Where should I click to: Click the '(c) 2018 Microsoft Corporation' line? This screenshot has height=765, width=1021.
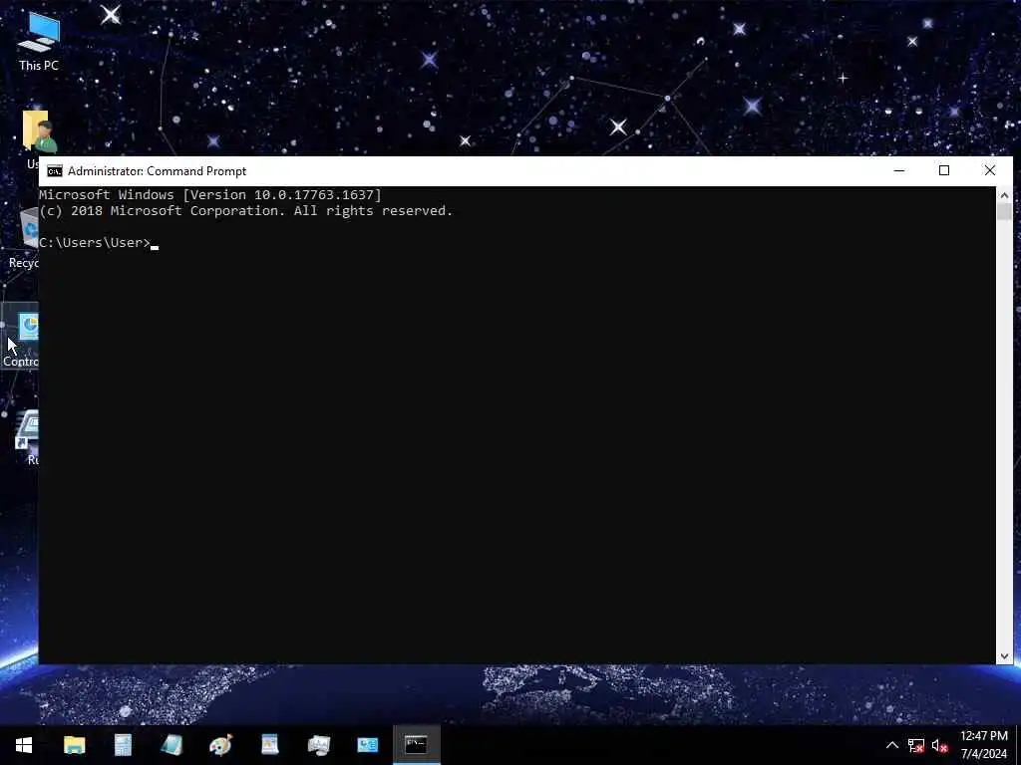tap(245, 211)
